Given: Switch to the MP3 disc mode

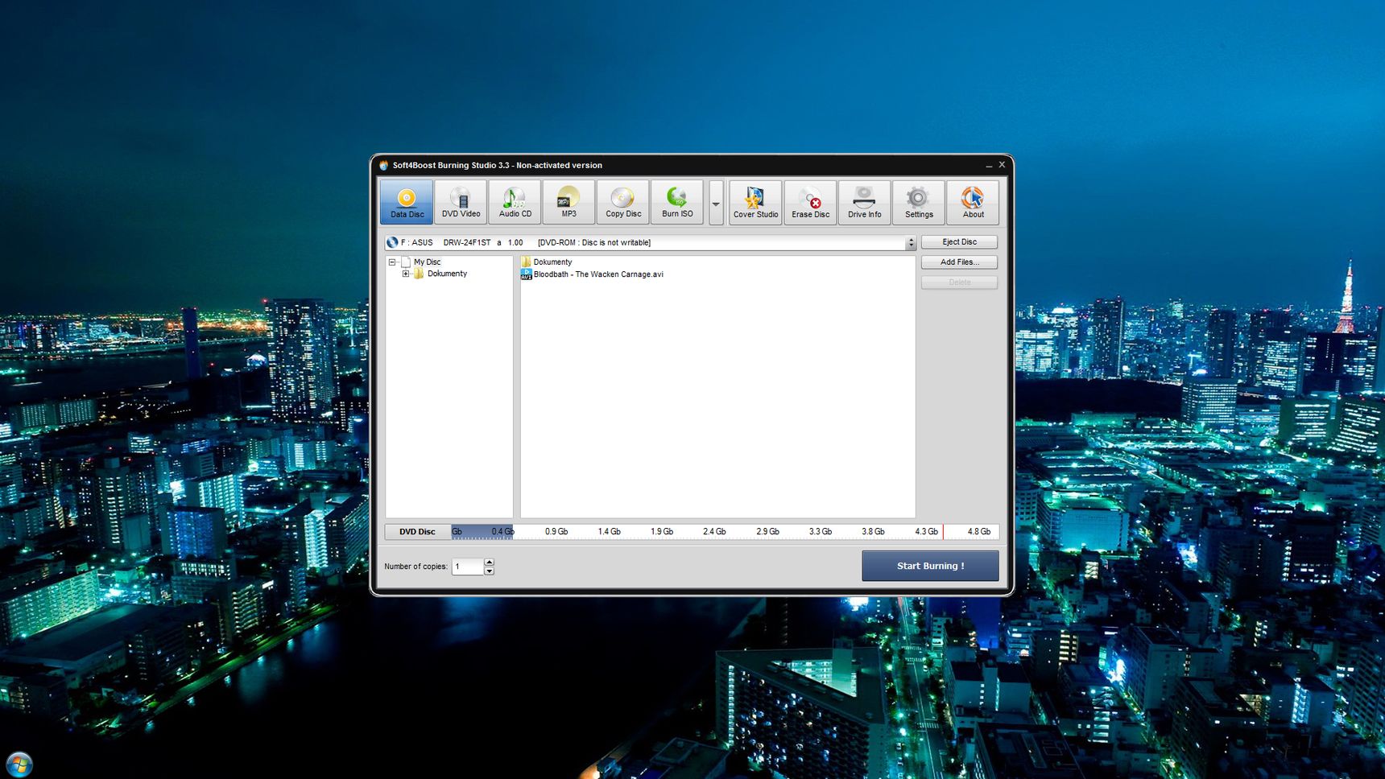Looking at the screenshot, I should [568, 201].
